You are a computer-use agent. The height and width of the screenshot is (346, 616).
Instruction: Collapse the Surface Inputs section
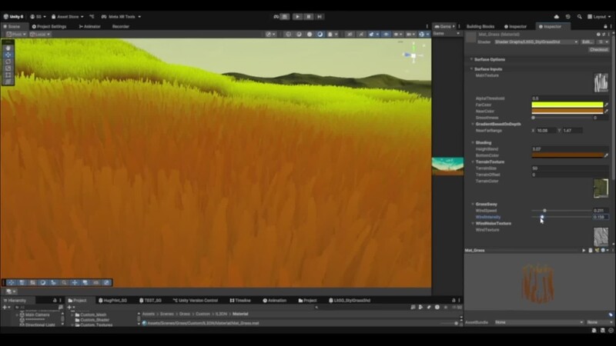pos(488,69)
